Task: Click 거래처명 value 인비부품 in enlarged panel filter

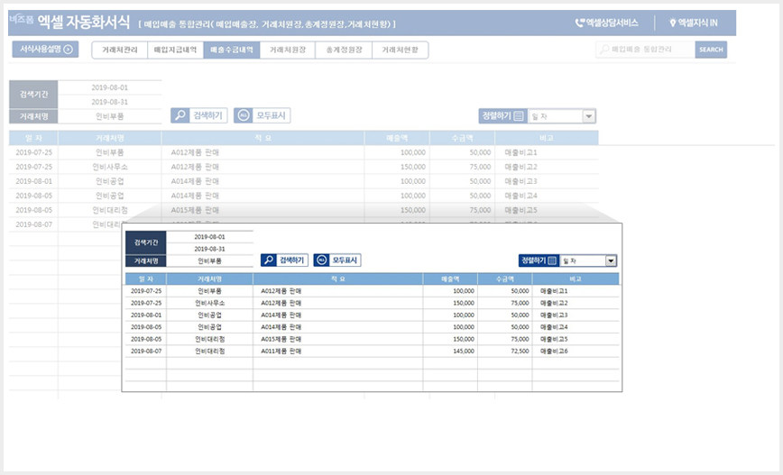Action: pos(209,261)
